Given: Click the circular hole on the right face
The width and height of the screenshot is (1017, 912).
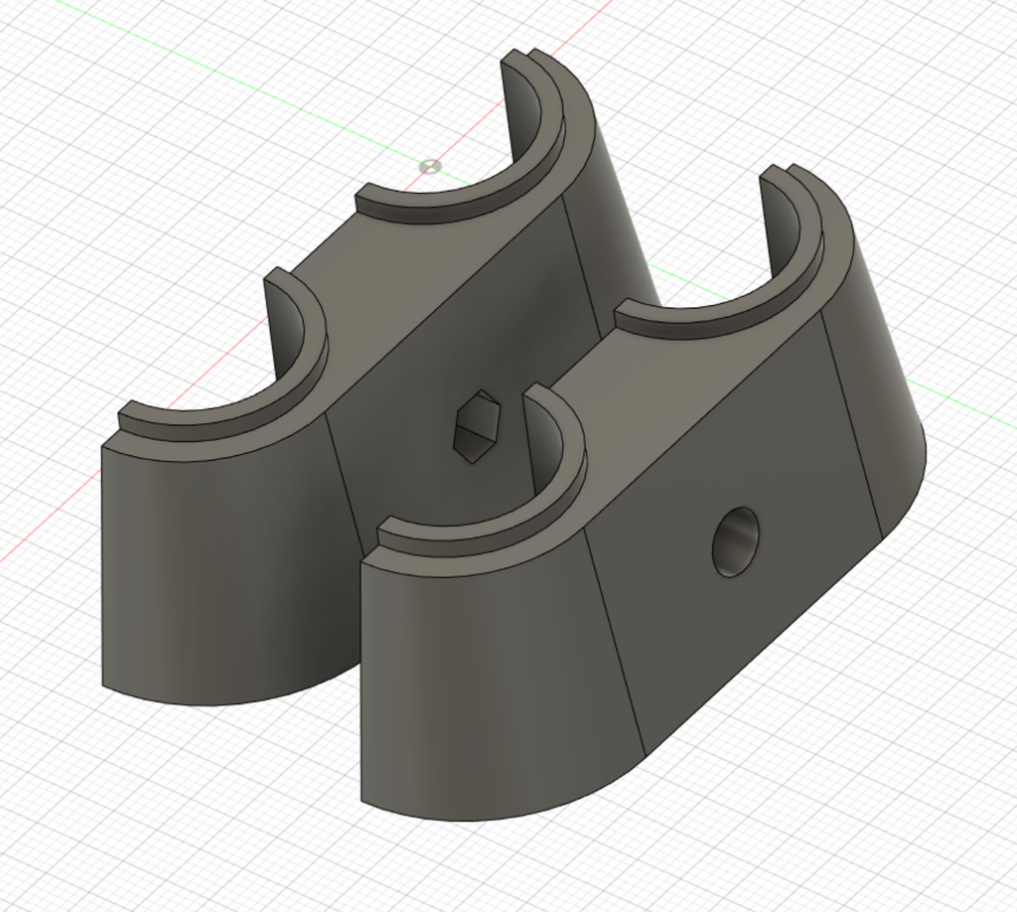Looking at the screenshot, I should tap(735, 542).
